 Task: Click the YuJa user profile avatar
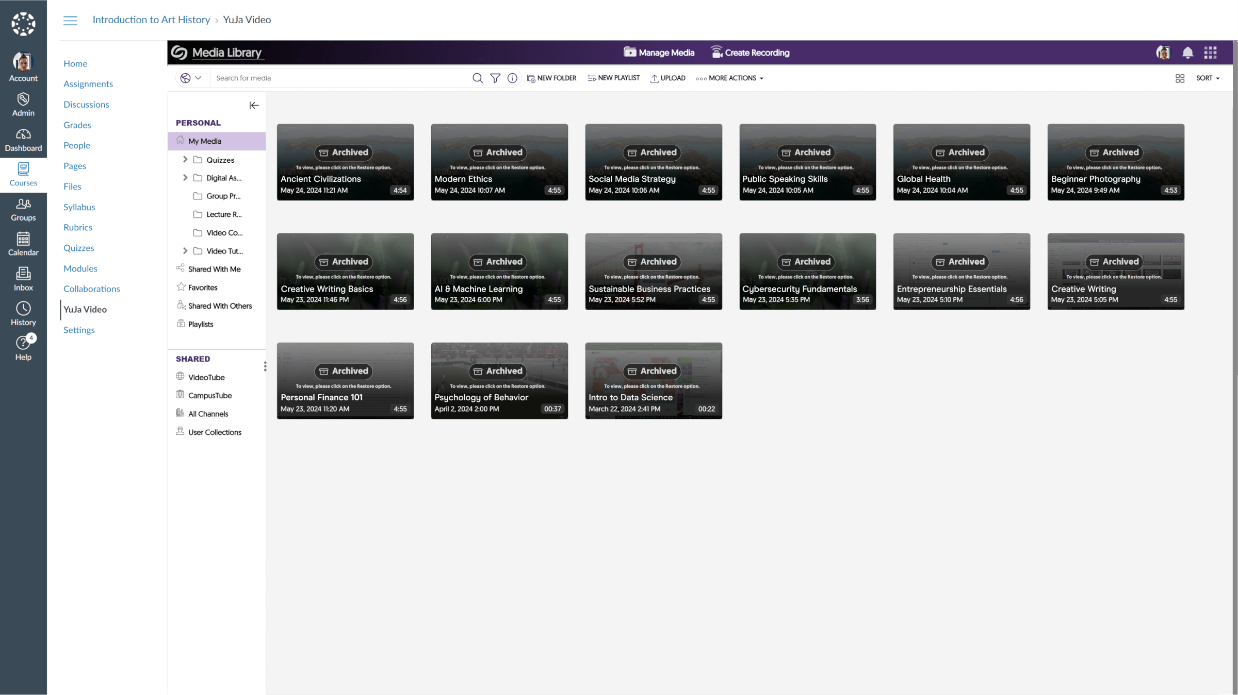coord(1163,53)
